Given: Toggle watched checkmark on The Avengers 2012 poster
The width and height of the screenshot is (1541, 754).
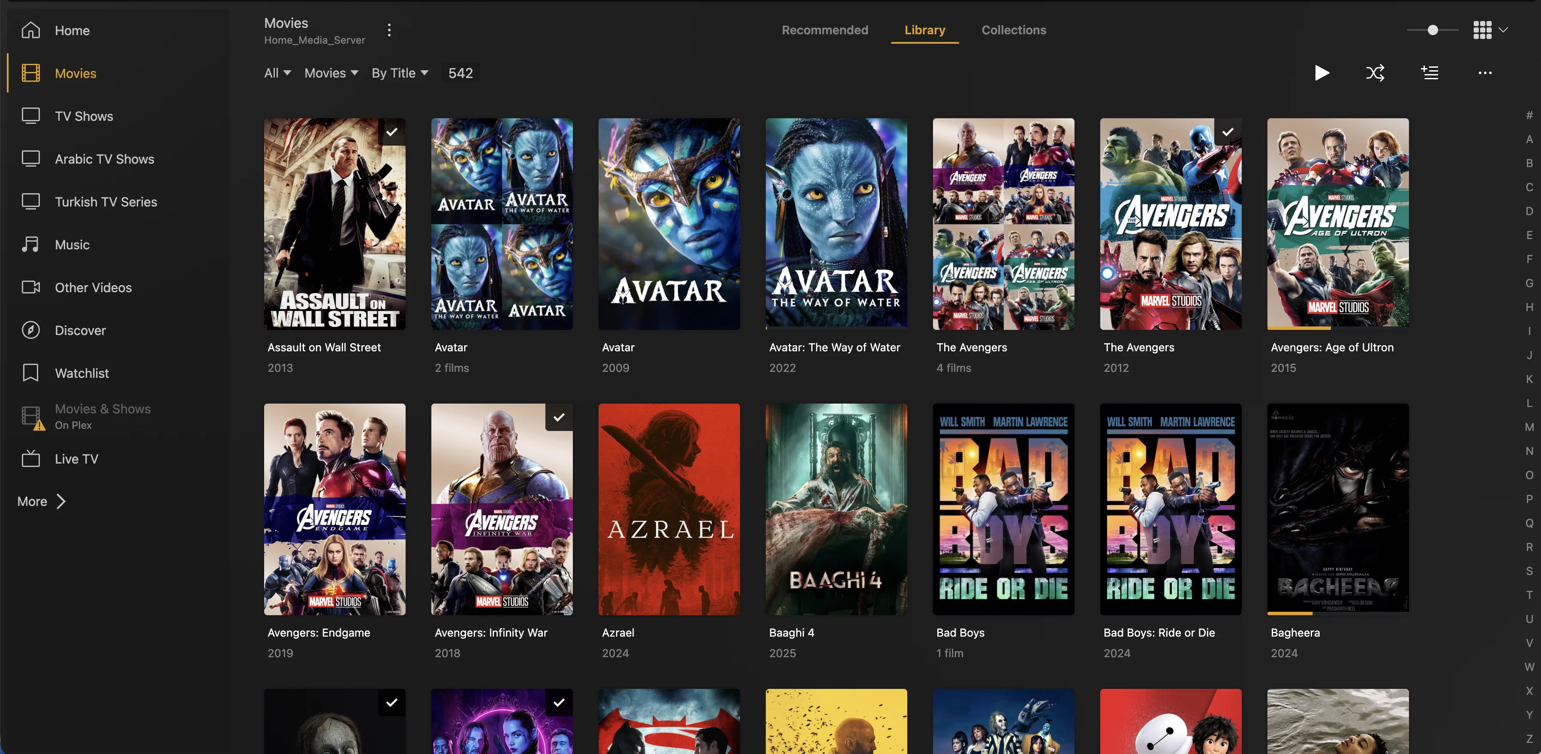Looking at the screenshot, I should pos(1228,132).
